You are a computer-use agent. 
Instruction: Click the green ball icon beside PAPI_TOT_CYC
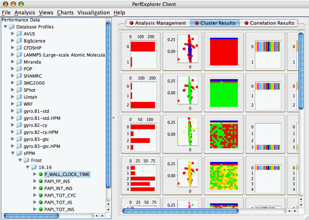point(41,195)
